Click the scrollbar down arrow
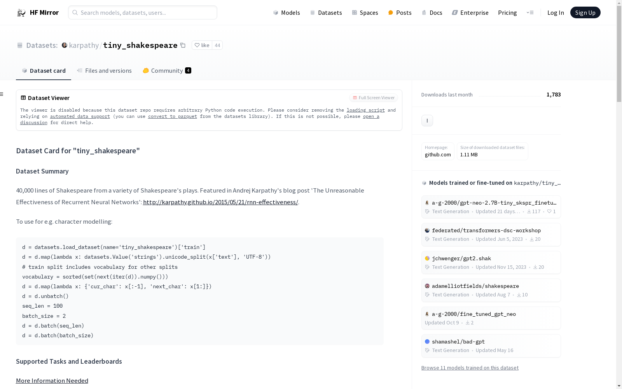 pyautogui.click(x=619, y=386)
